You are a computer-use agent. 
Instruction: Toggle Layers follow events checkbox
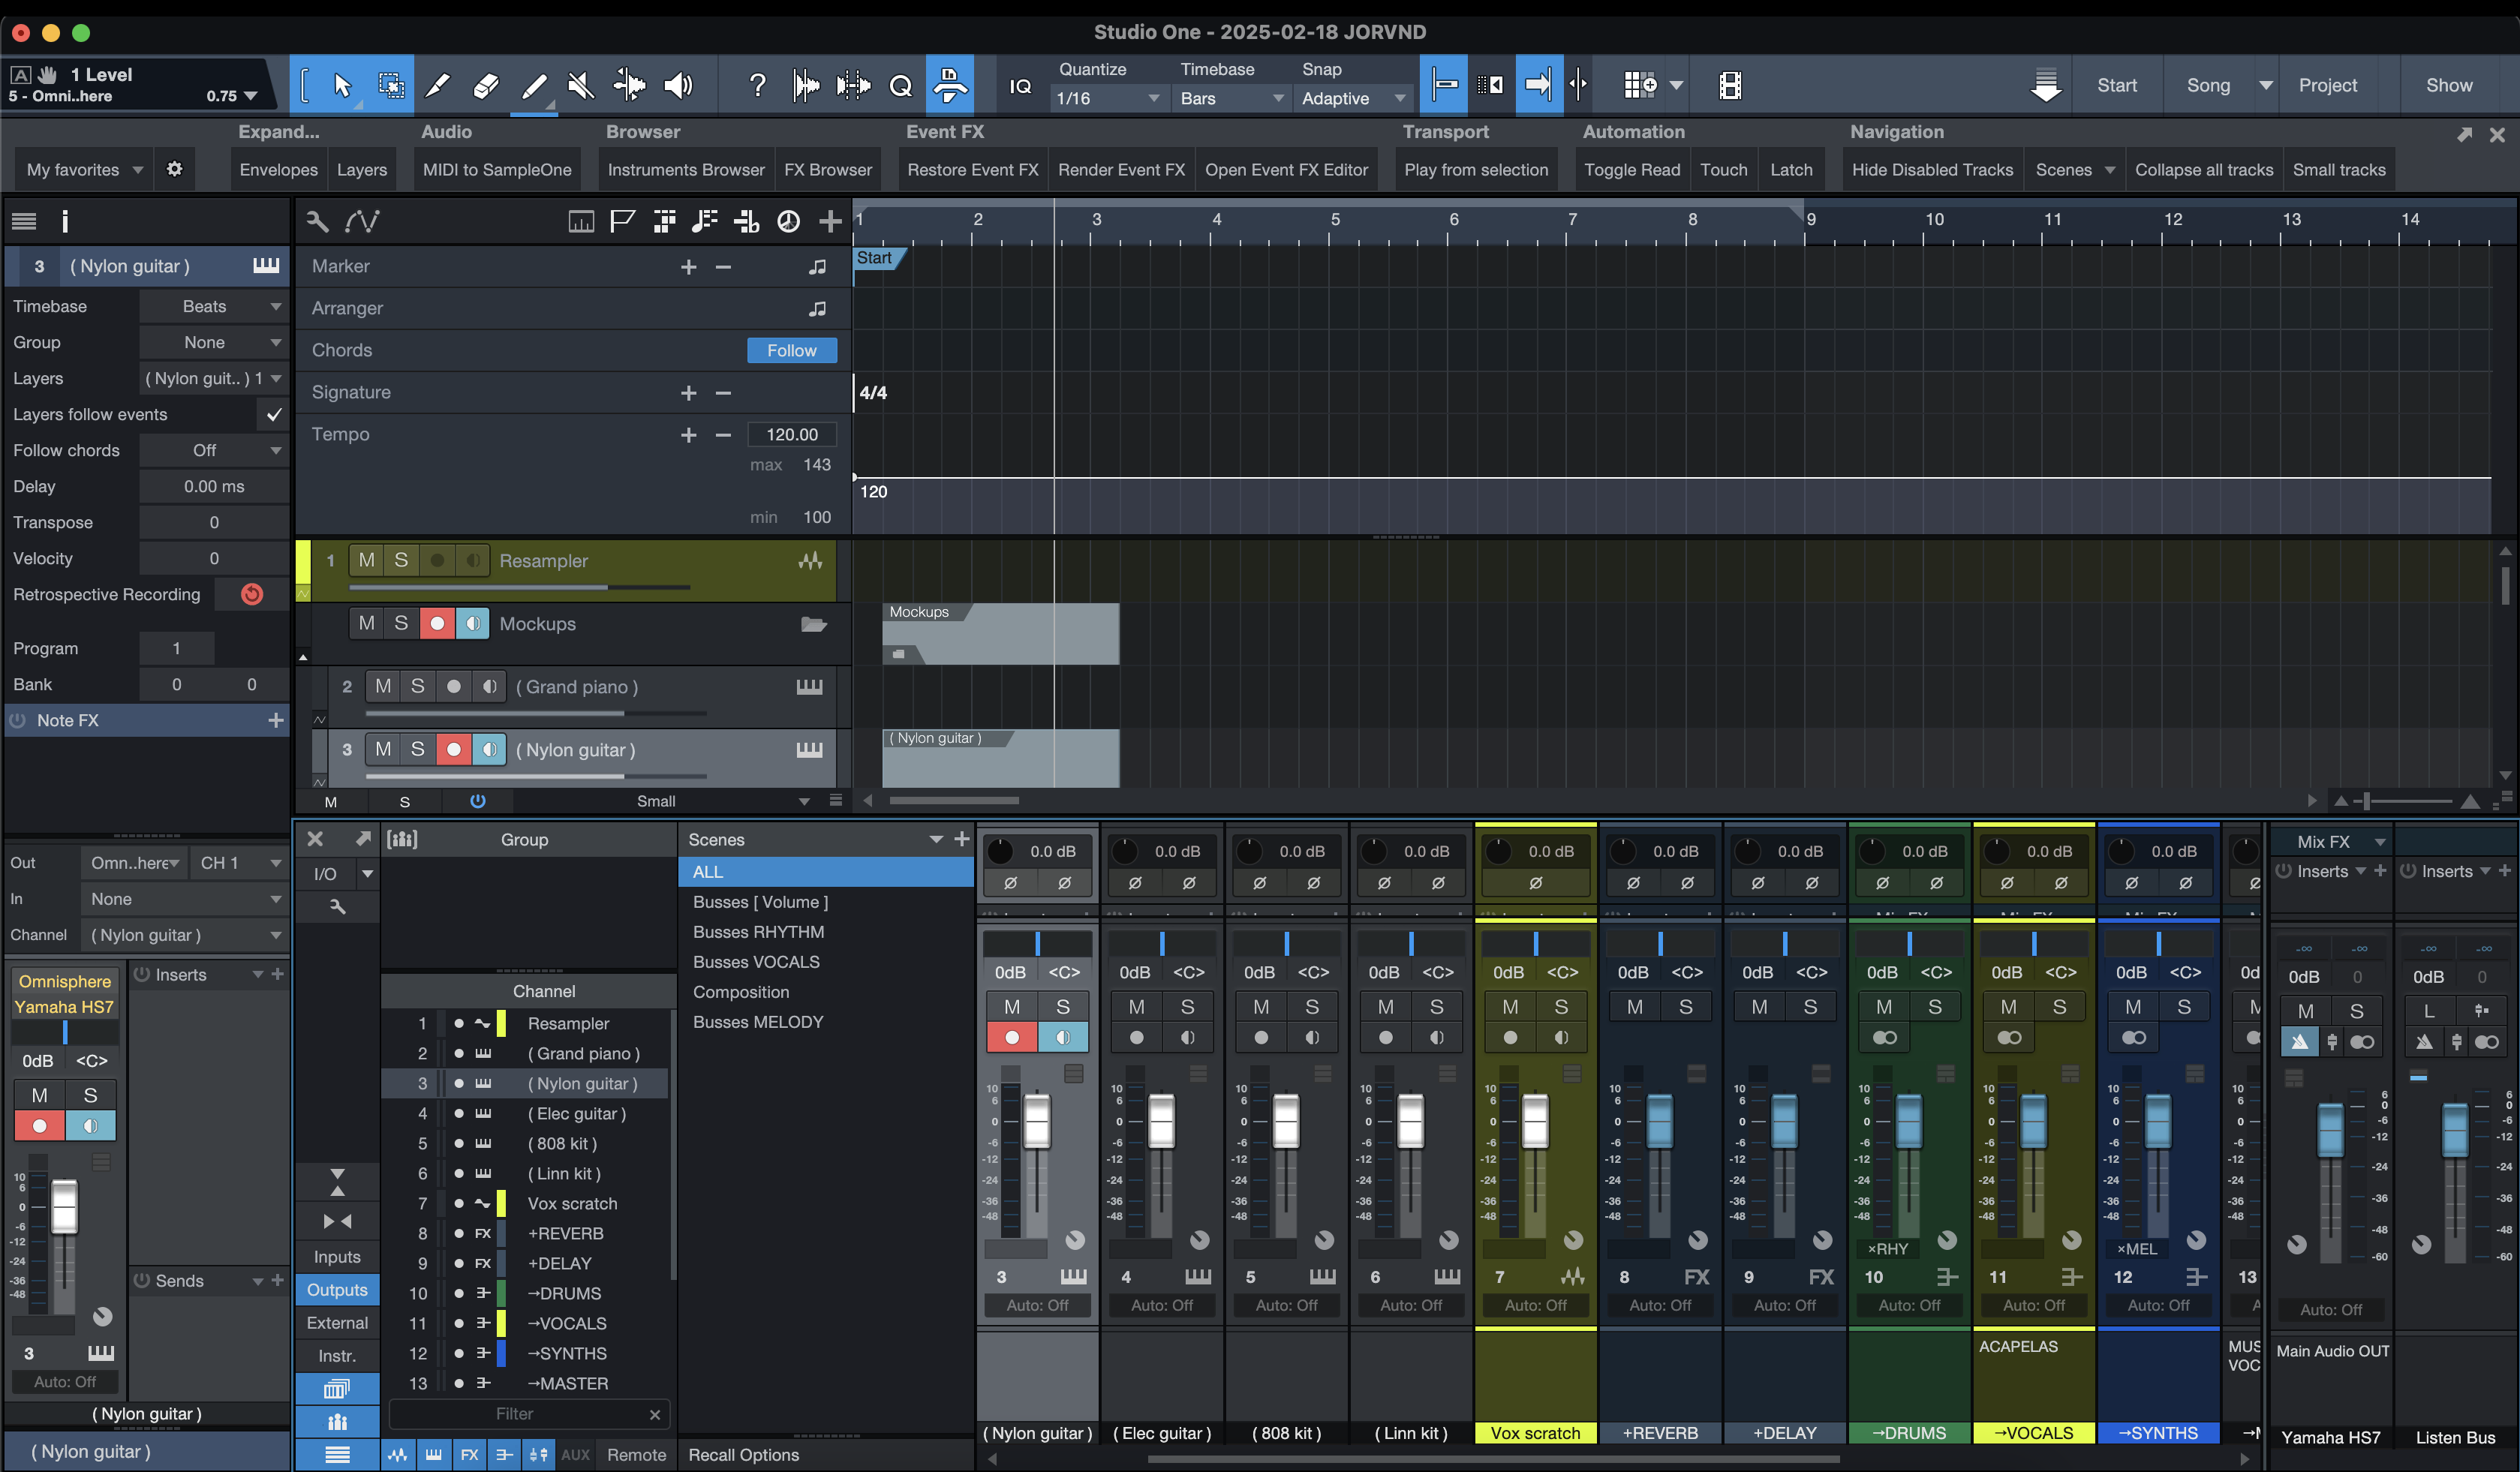(x=273, y=414)
